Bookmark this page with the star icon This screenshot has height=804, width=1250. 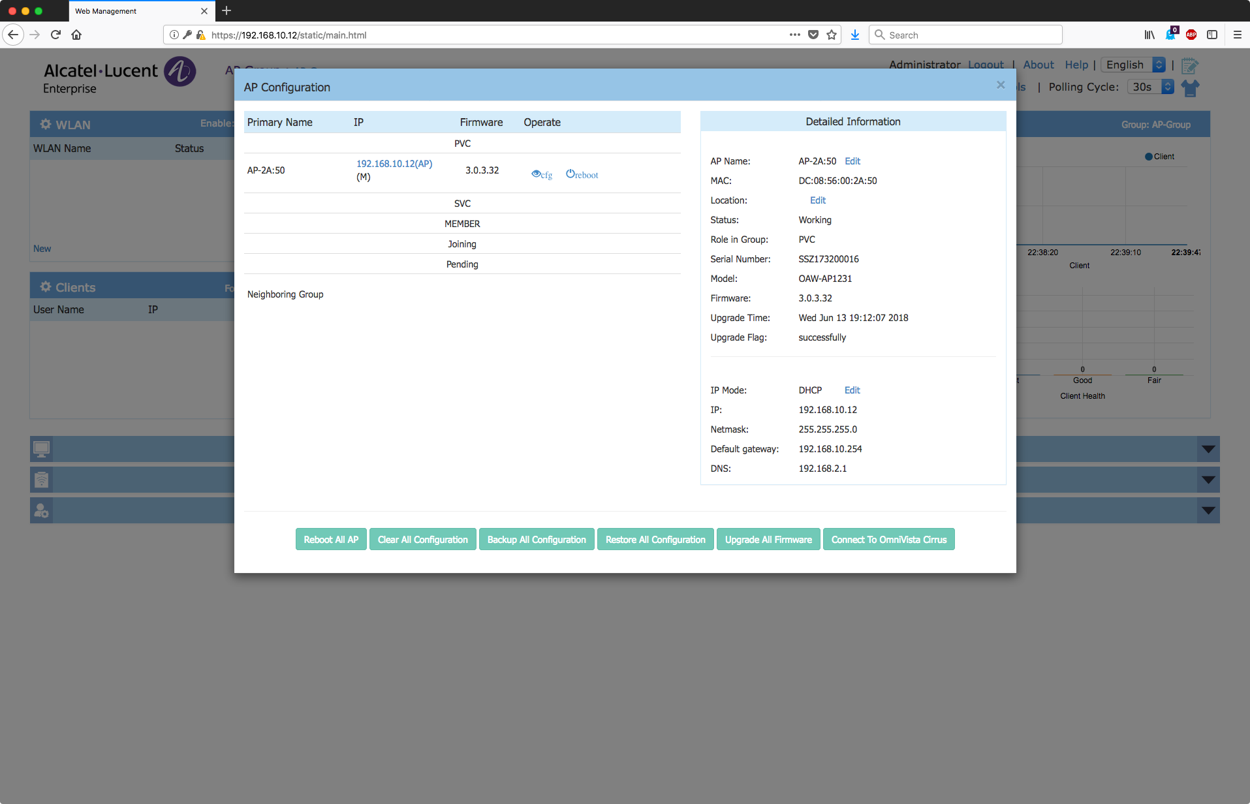coord(832,35)
